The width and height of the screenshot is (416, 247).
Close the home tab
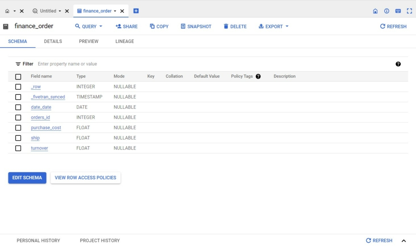coord(22,11)
